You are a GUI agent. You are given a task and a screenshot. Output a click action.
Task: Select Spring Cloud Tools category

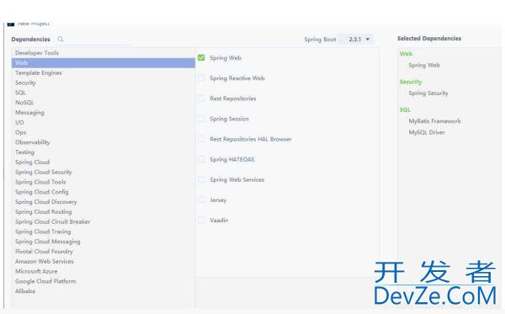pos(103,182)
